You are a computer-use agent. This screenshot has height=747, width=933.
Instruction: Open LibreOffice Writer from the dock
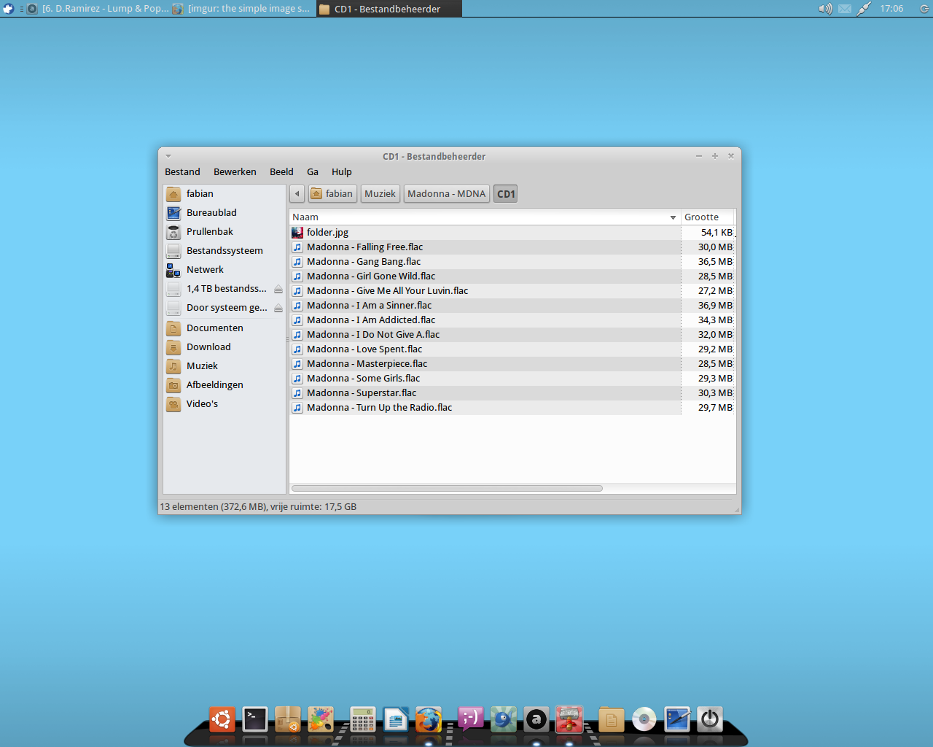pyautogui.click(x=396, y=720)
